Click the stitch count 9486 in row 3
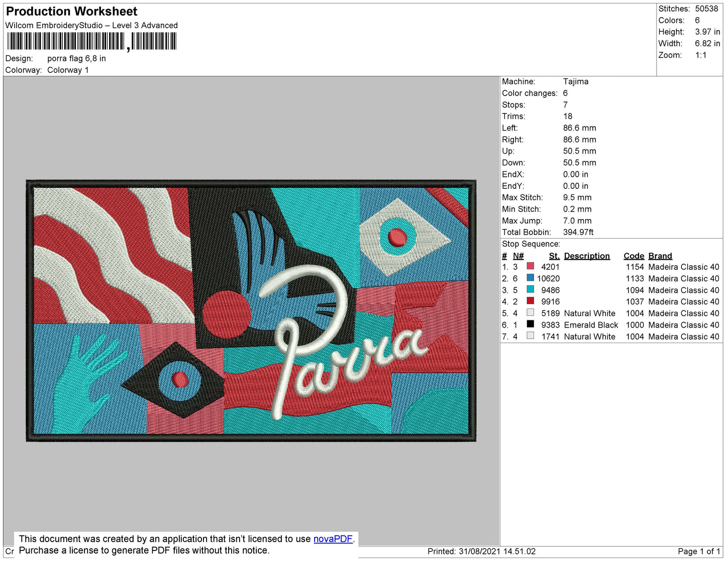The height and width of the screenshot is (561, 726). click(x=550, y=290)
